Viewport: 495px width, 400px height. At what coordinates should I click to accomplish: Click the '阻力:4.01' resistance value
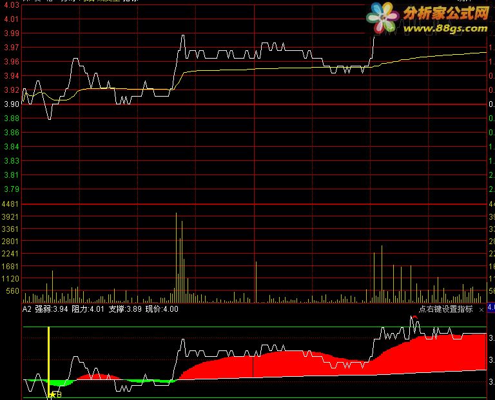click(88, 309)
